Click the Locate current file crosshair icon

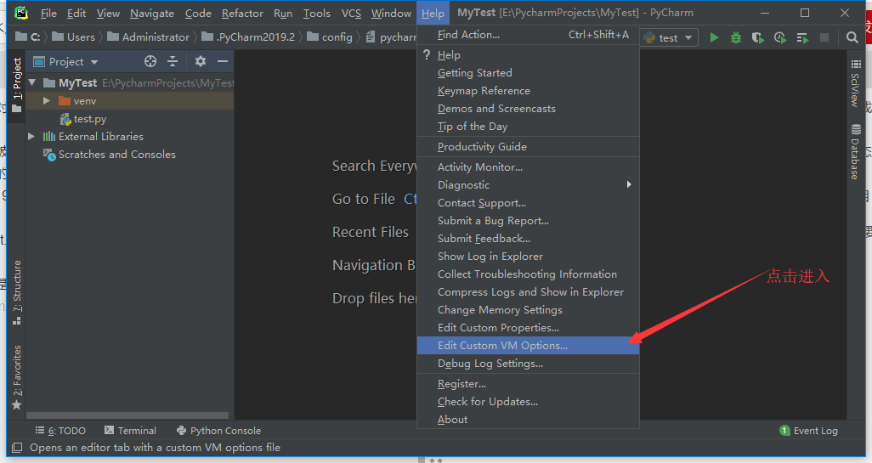150,61
